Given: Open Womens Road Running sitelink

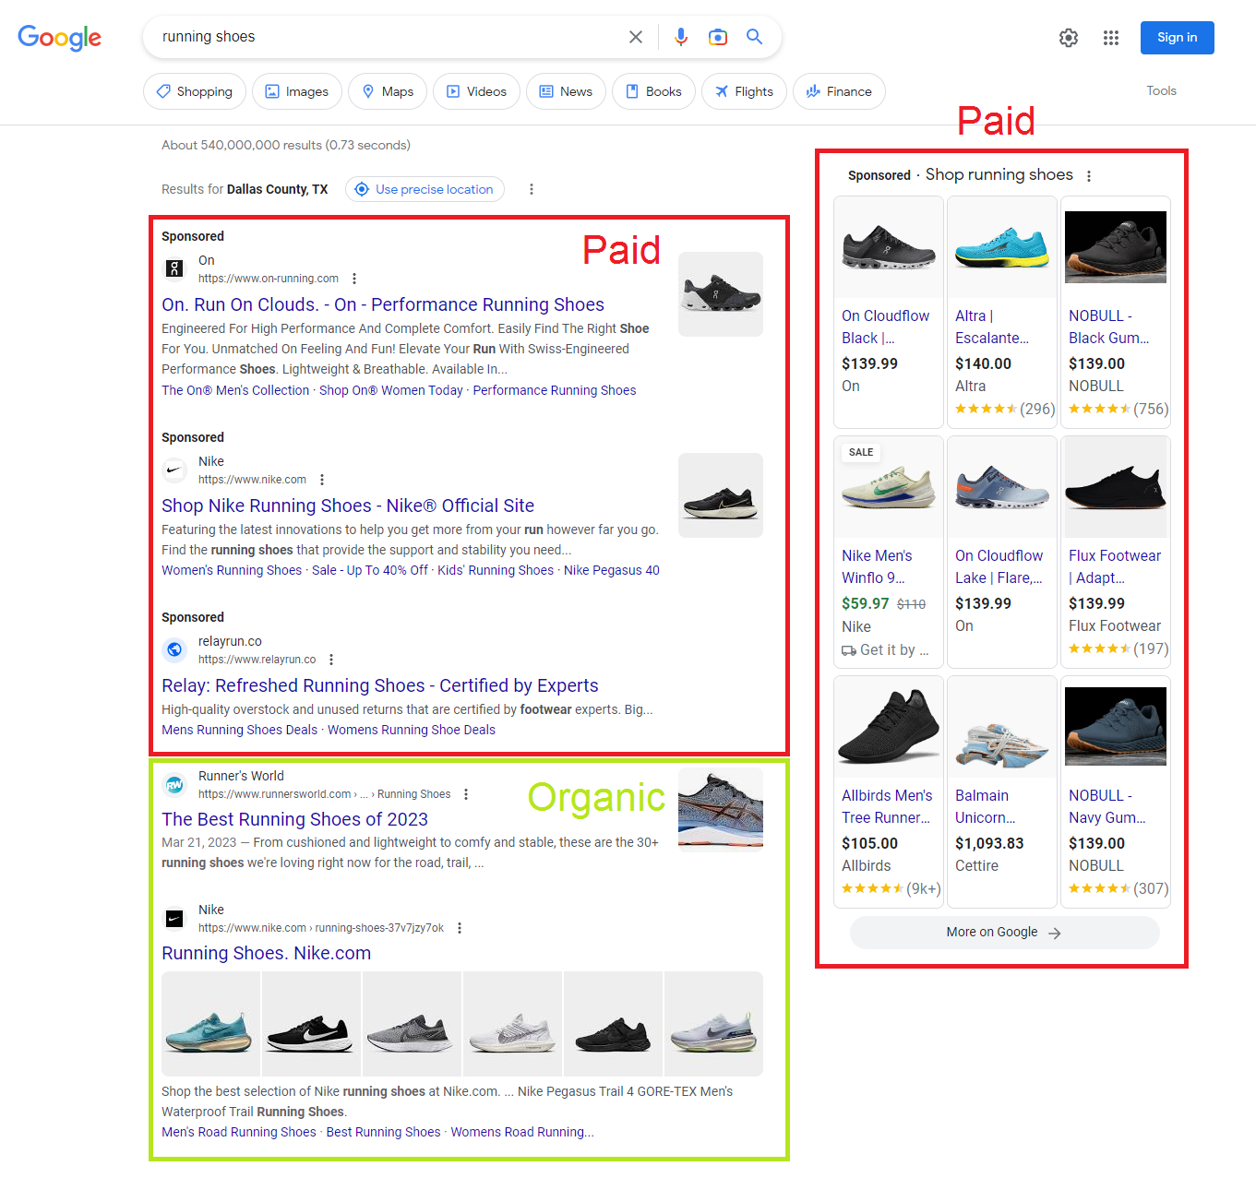Looking at the screenshot, I should 522,1132.
